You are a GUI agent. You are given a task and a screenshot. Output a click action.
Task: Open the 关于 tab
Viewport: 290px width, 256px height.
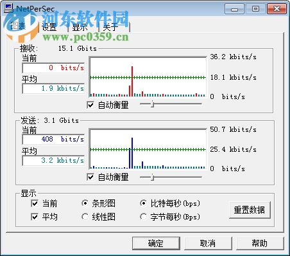pyautogui.click(x=110, y=28)
